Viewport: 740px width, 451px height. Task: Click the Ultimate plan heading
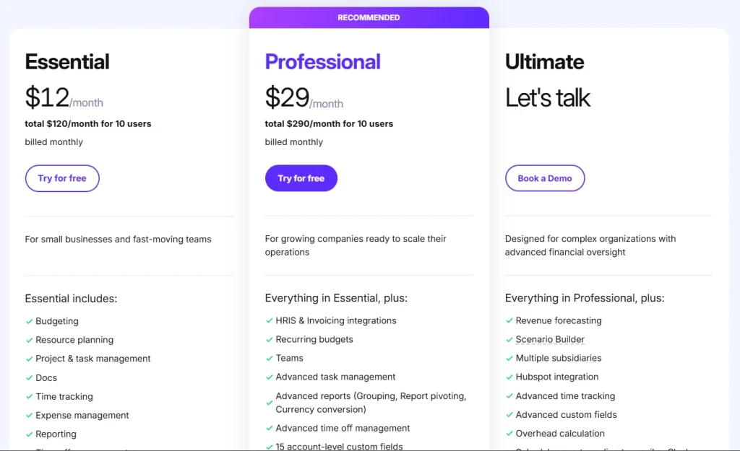544,62
